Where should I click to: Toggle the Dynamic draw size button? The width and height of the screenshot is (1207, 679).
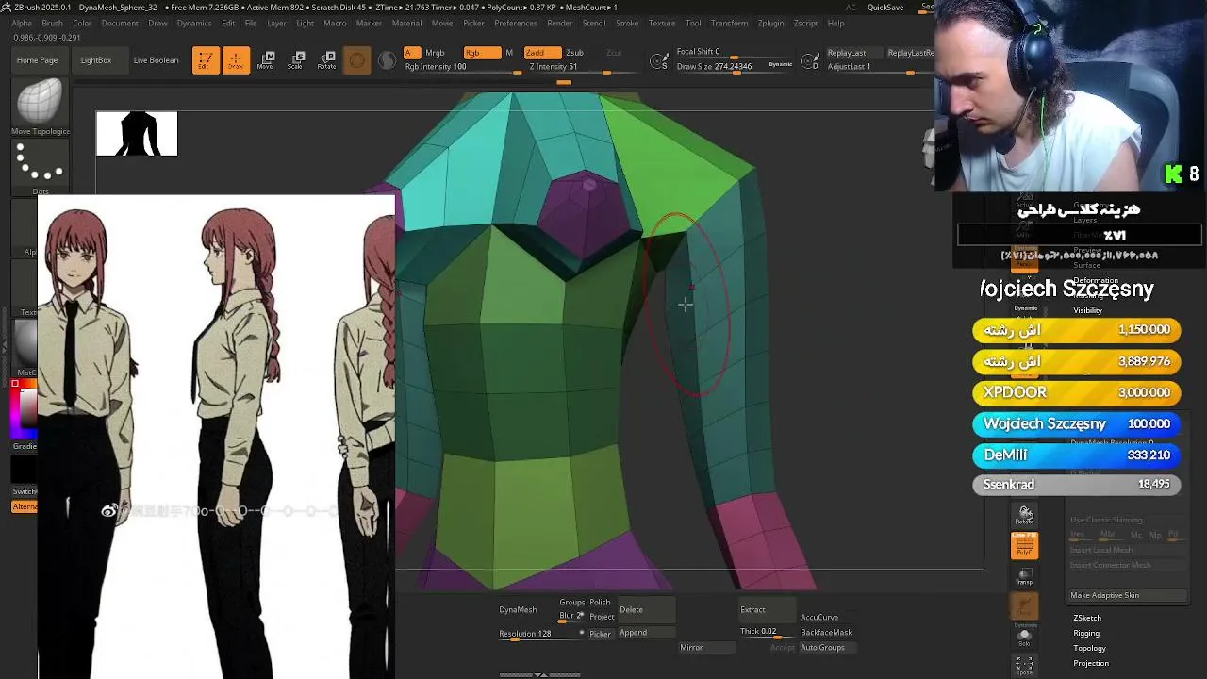(781, 64)
